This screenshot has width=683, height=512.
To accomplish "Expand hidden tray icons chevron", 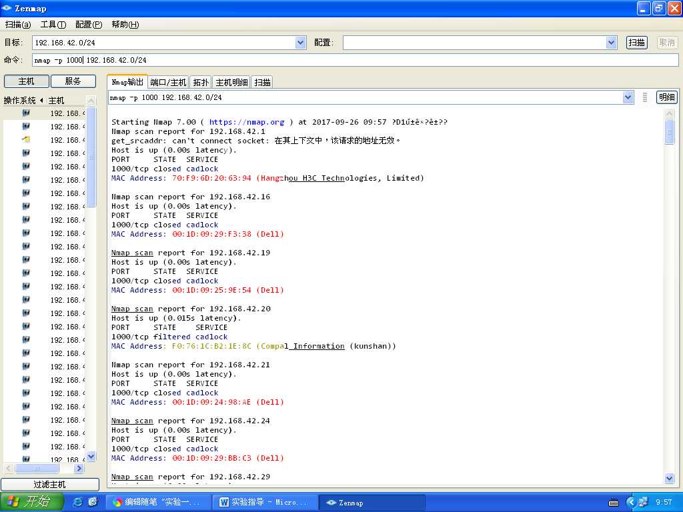I will click(x=631, y=503).
